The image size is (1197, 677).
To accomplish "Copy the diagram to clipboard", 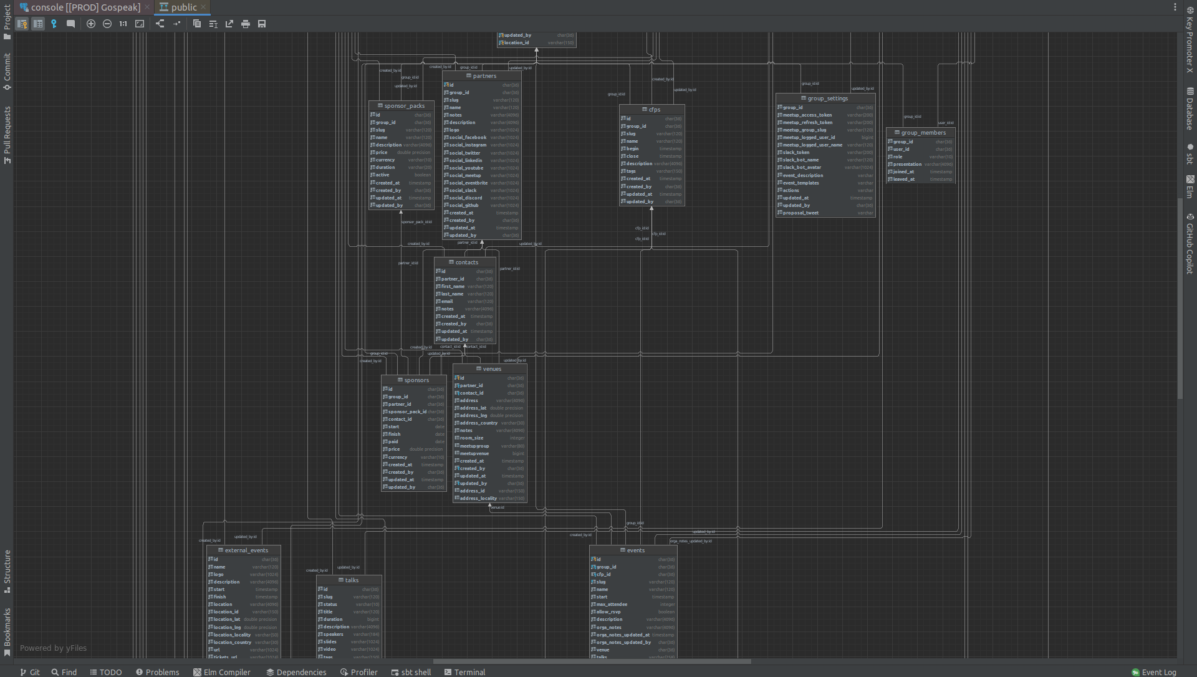I will click(198, 24).
